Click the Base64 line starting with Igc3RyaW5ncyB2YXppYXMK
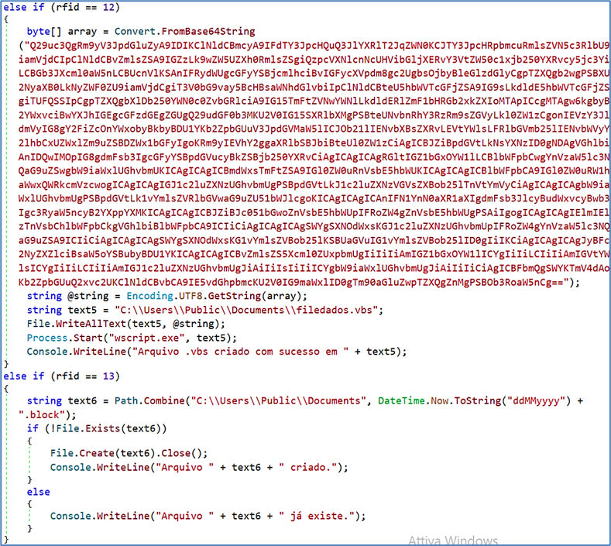611x546 pixels. 314,213
